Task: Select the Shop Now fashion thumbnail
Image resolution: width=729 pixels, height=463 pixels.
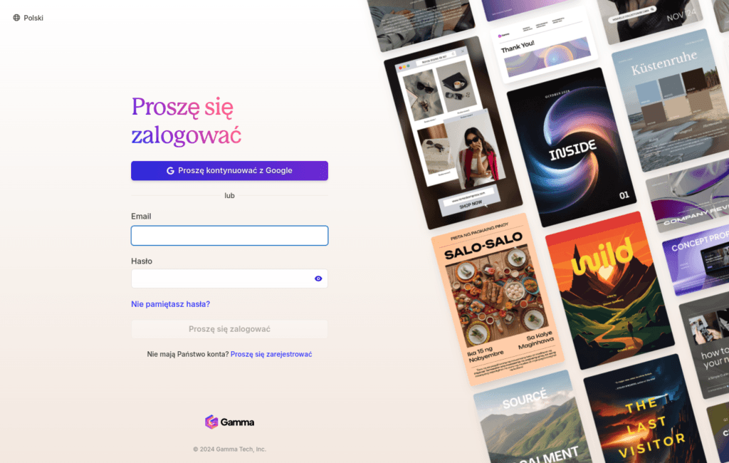Action: pos(453,132)
